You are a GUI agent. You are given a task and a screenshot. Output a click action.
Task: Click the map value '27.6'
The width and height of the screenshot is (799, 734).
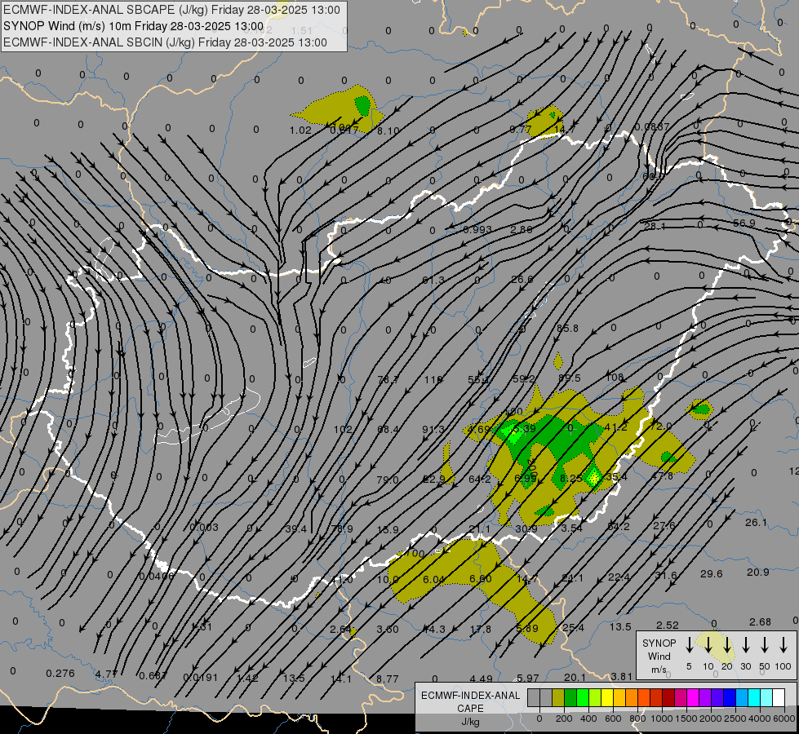tap(664, 526)
